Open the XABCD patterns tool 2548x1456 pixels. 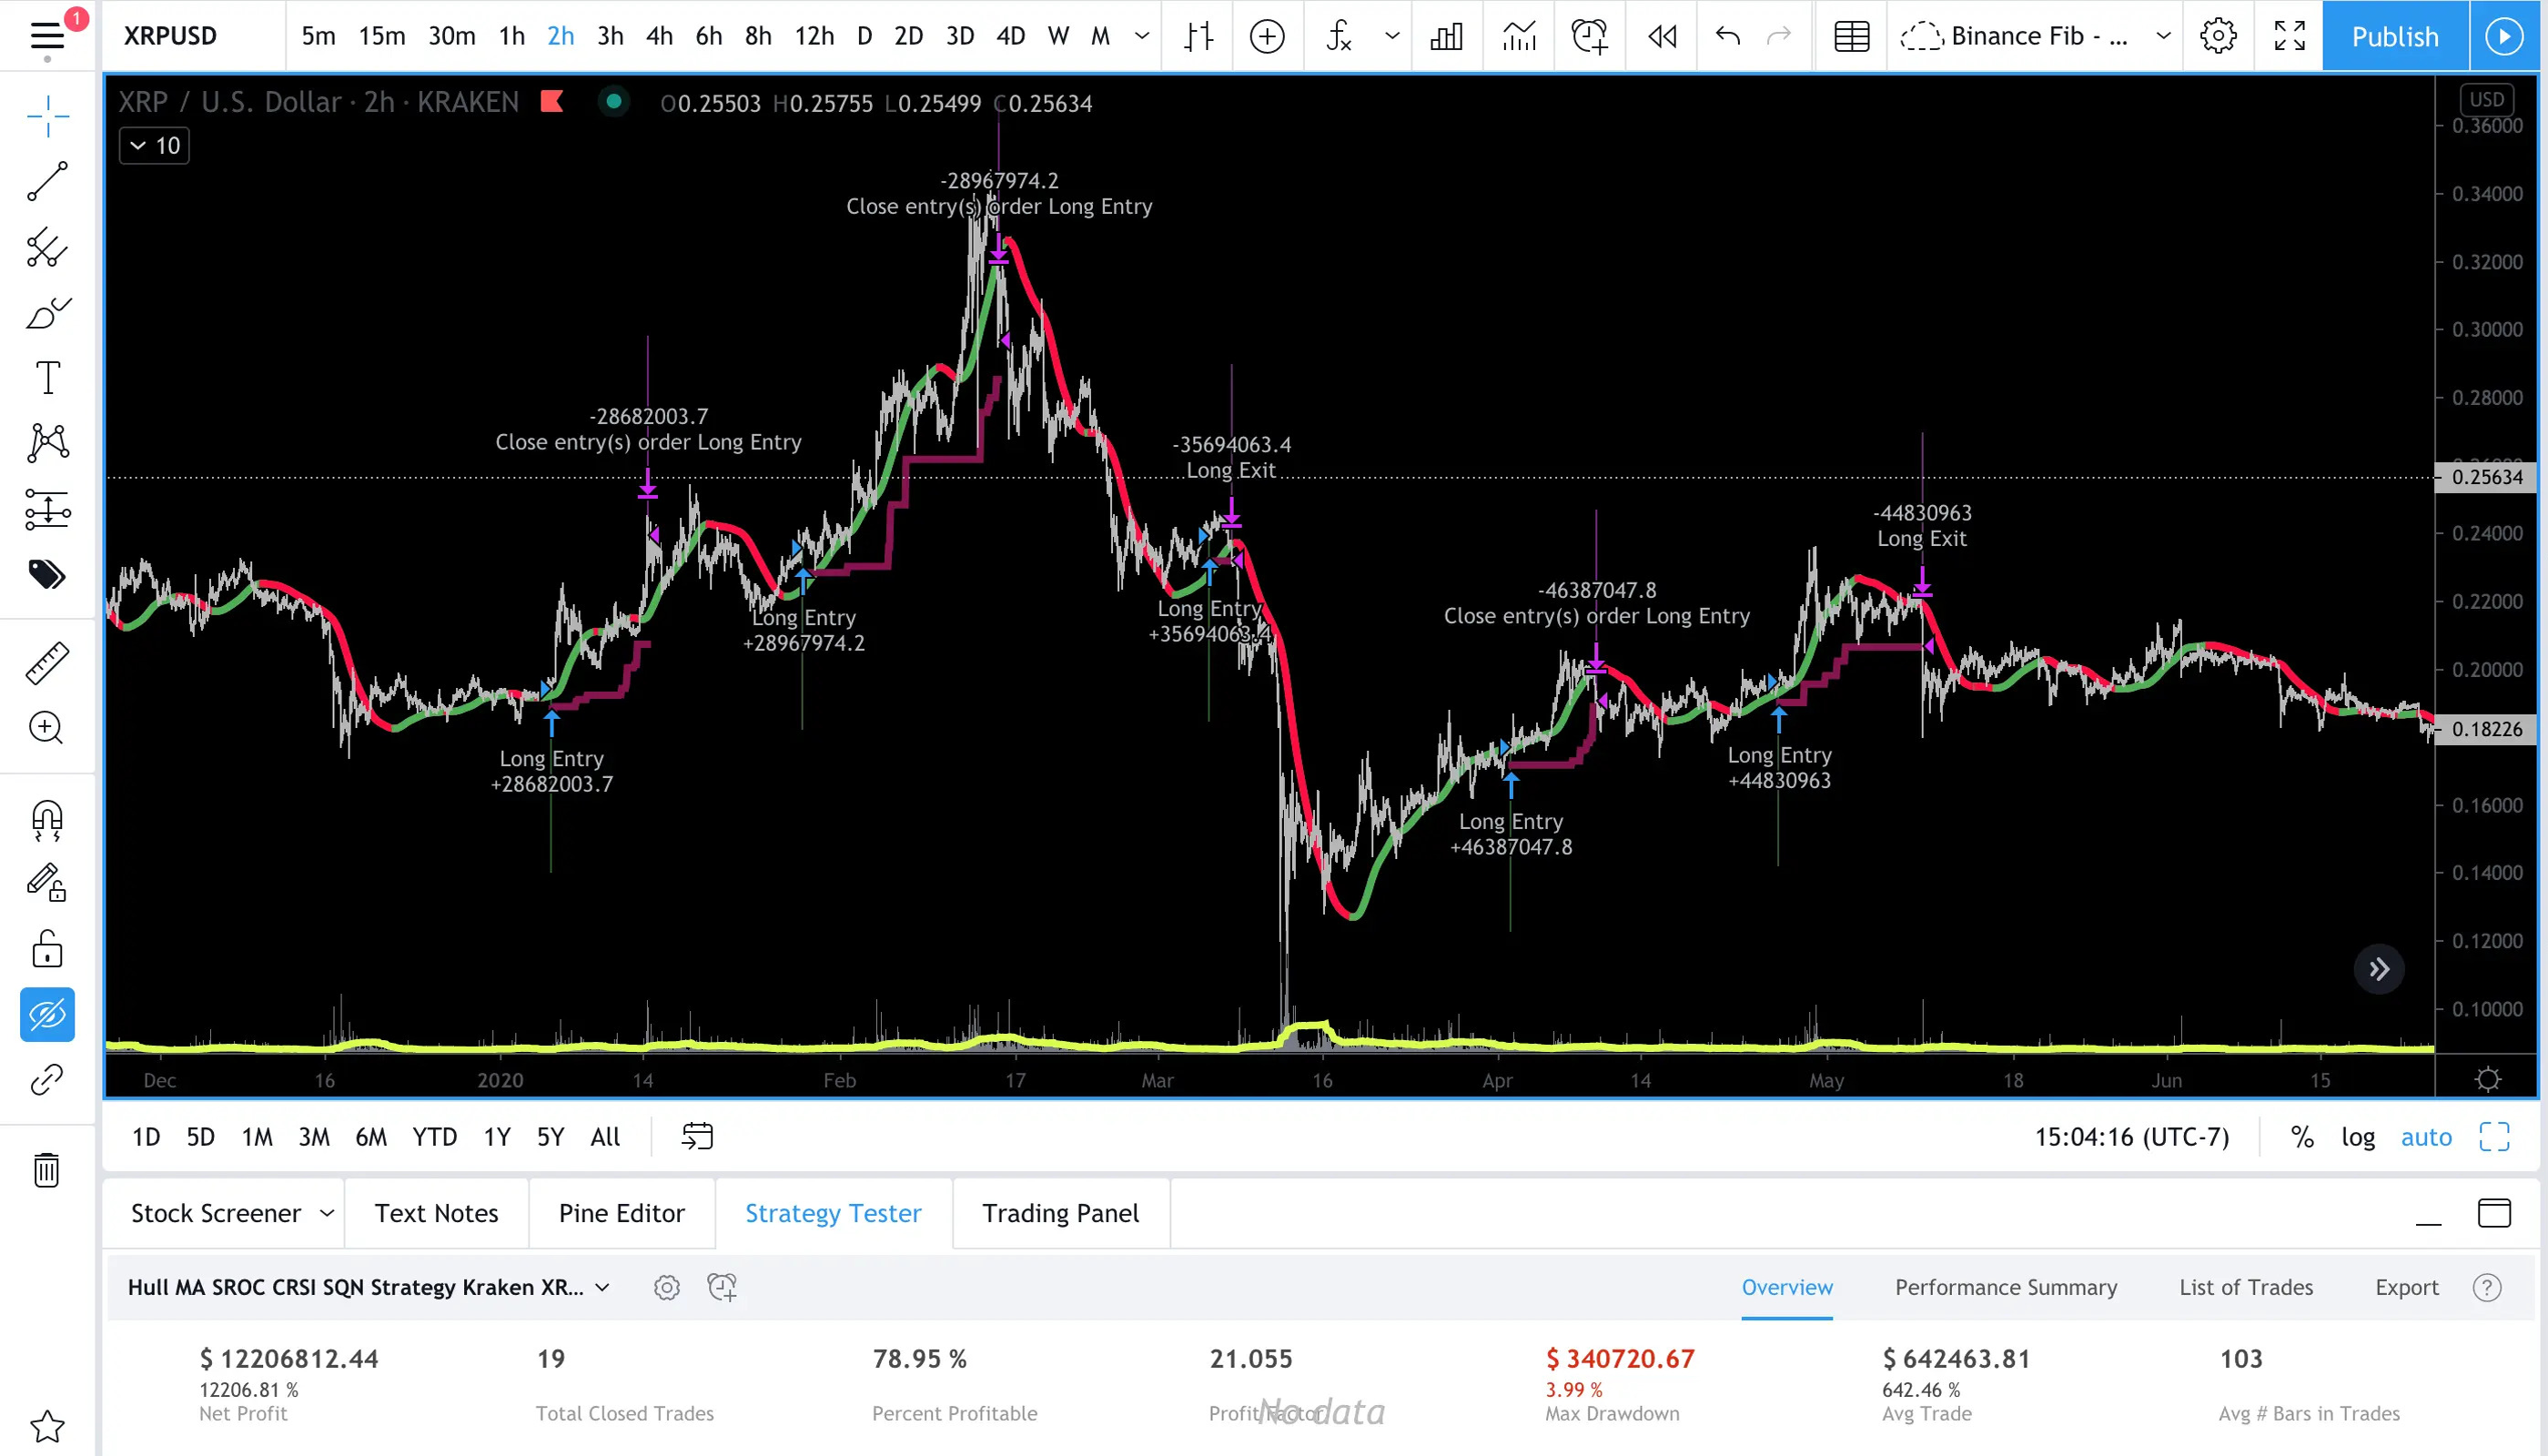(47, 443)
